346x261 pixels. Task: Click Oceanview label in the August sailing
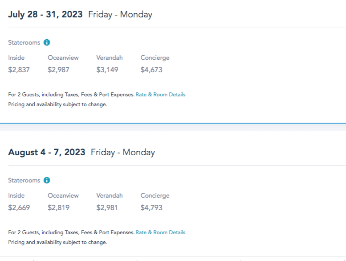(63, 196)
